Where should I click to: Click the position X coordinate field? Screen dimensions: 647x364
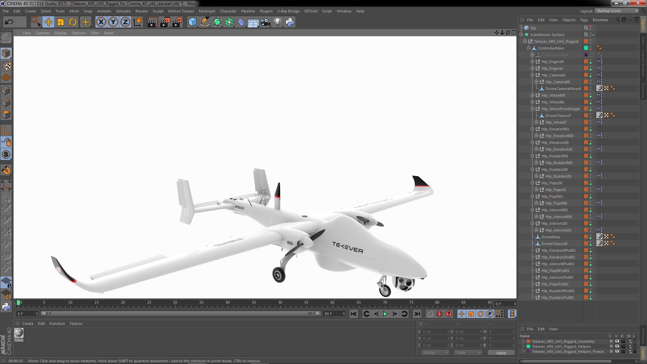click(435, 332)
